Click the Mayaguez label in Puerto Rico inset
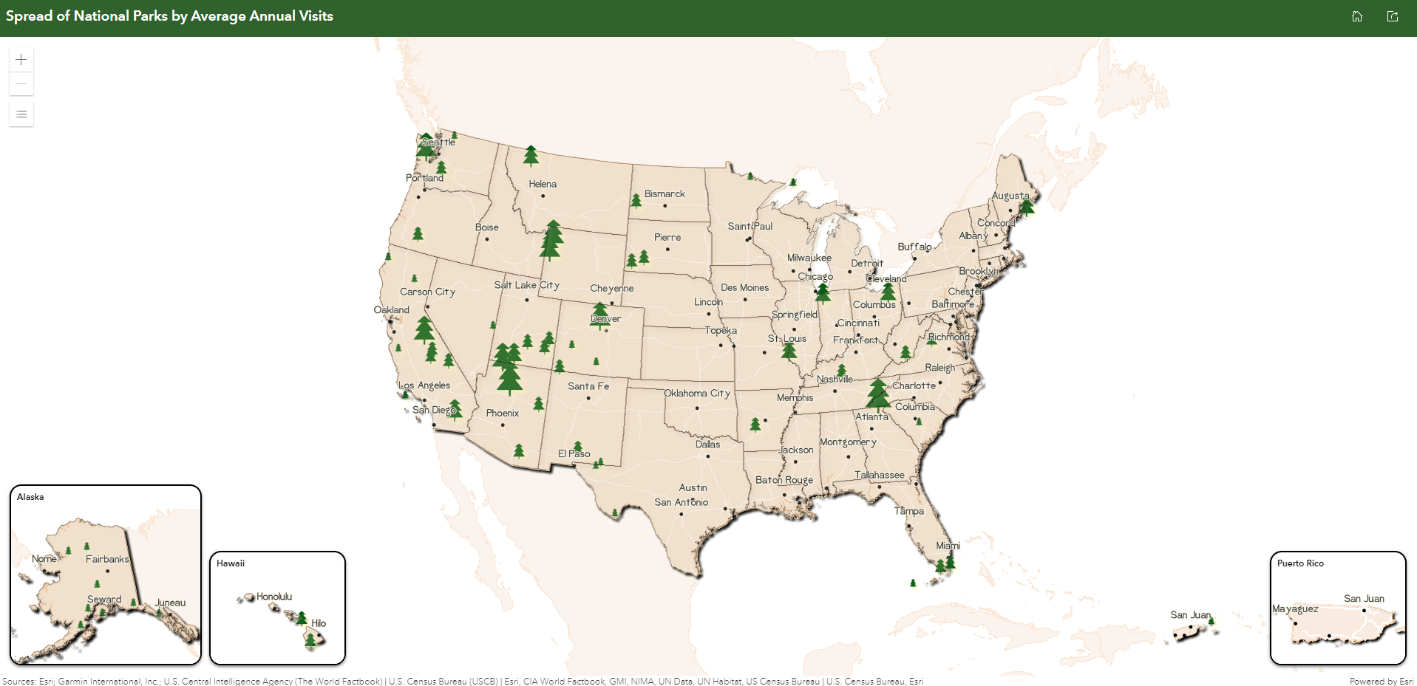Viewport: 1417px width, 686px height. [1295, 608]
